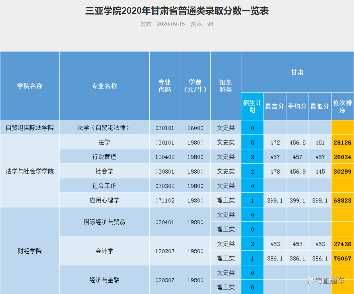Click the 应用心理学 major name cell

point(105,200)
